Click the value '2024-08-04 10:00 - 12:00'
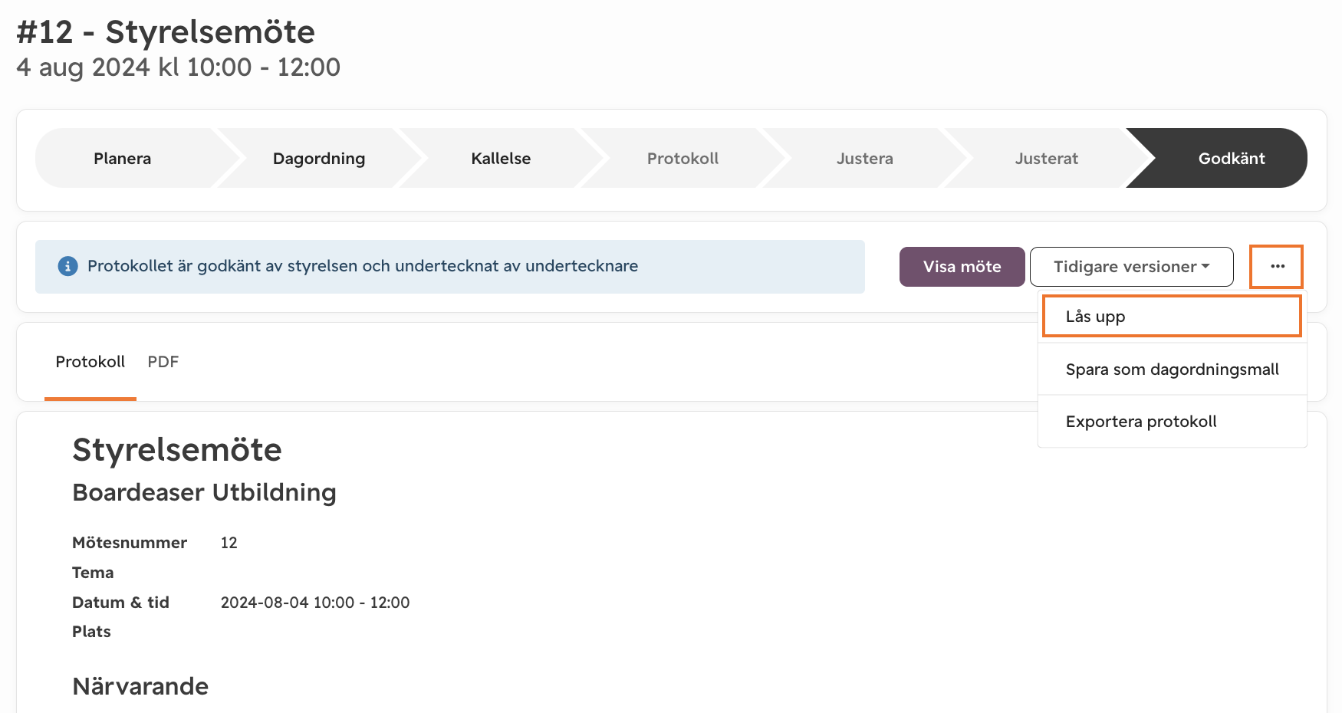Screen dimensions: 1342x713 315,603
